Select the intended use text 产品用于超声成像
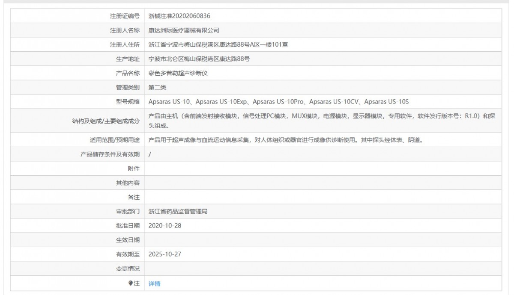 (286, 140)
